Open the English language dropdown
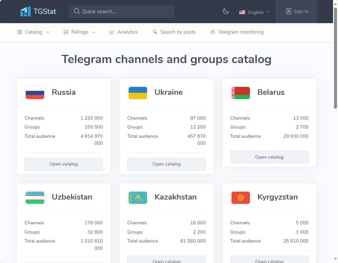 pyautogui.click(x=254, y=12)
